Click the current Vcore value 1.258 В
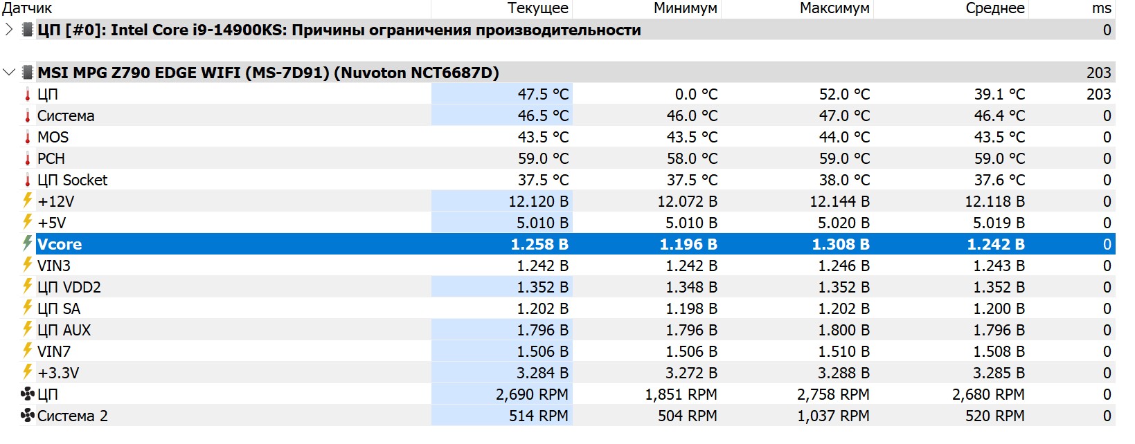 click(x=539, y=244)
